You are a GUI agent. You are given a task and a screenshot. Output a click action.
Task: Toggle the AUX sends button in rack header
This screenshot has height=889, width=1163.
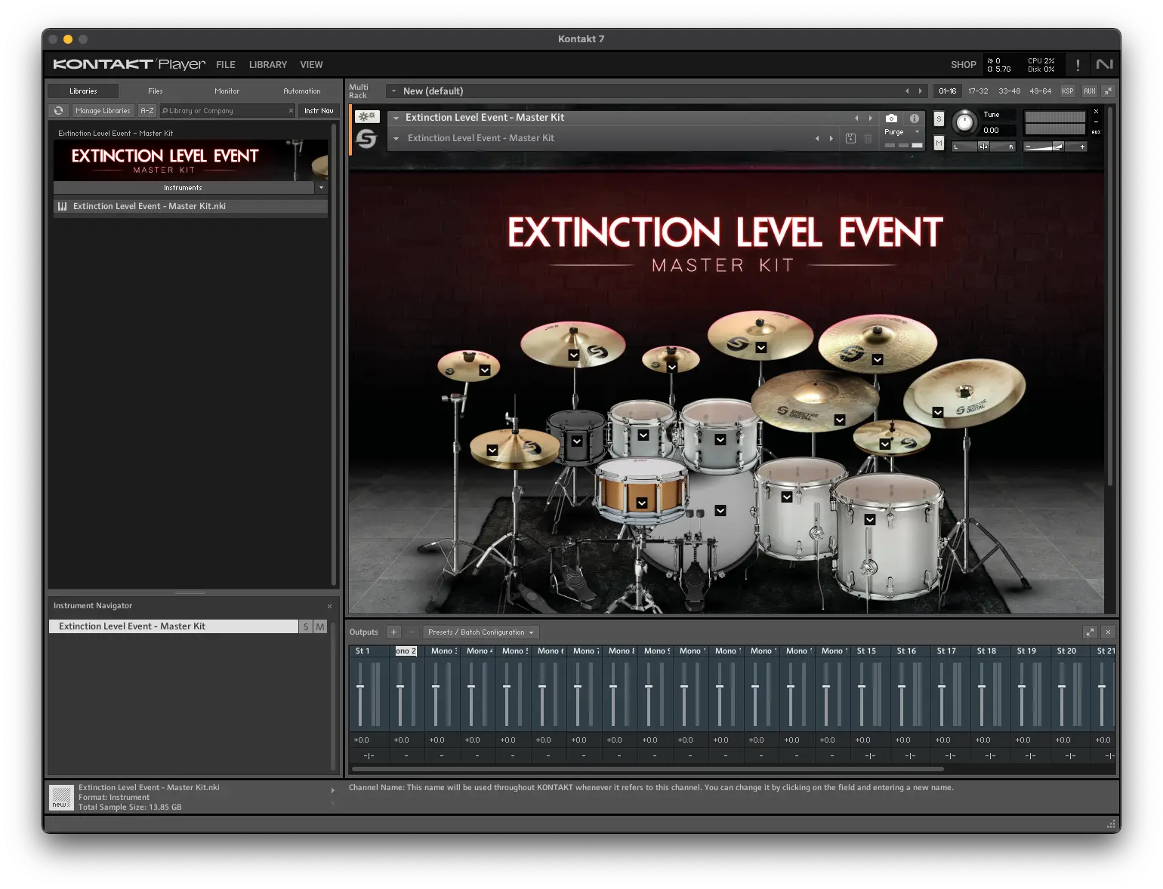[1089, 91]
